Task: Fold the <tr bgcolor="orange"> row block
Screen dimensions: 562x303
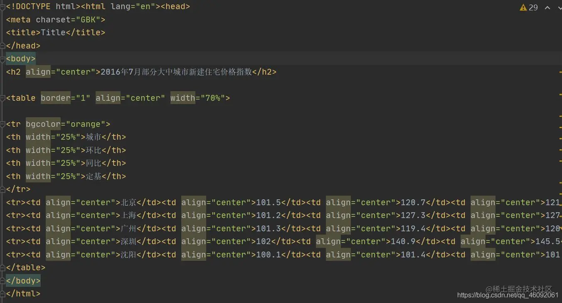Action: click(x=3, y=124)
